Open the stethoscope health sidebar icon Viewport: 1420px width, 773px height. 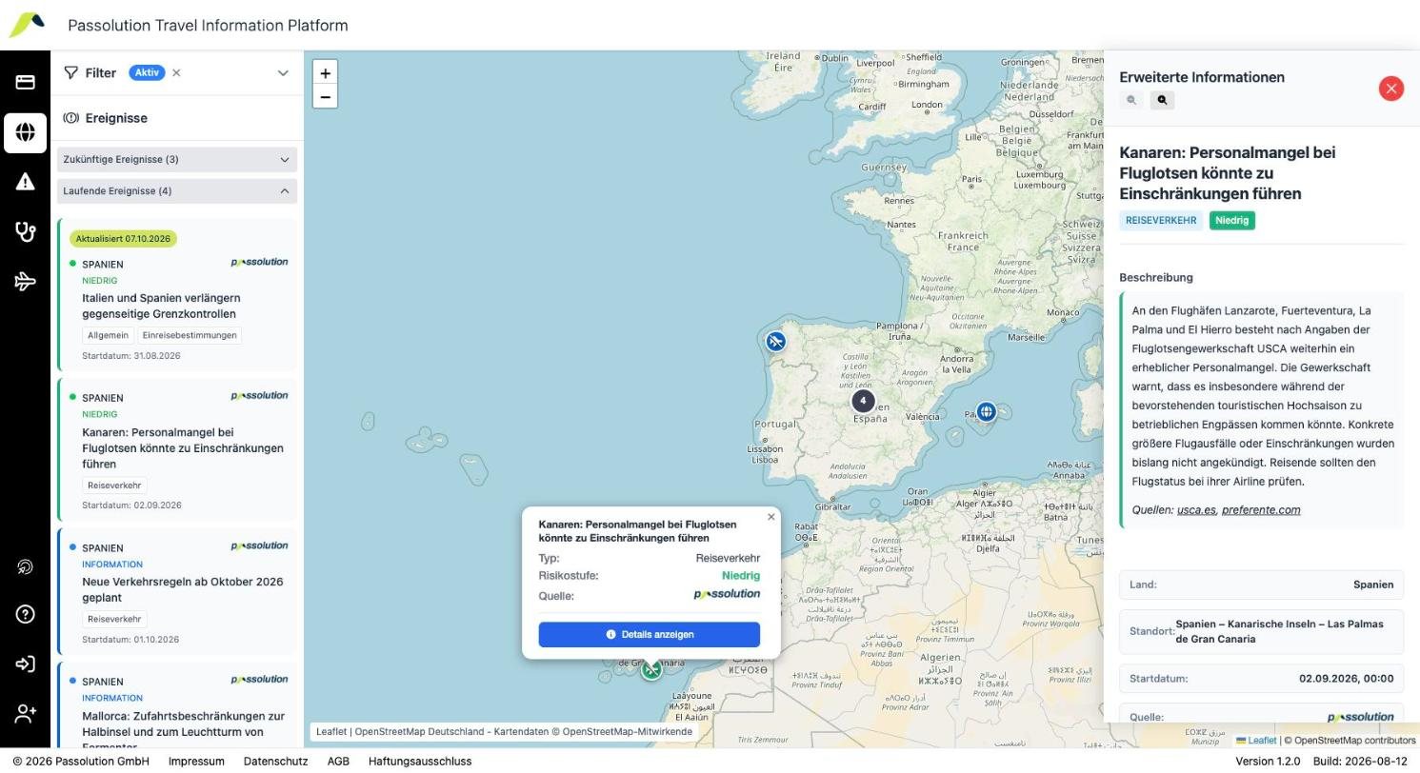point(25,231)
